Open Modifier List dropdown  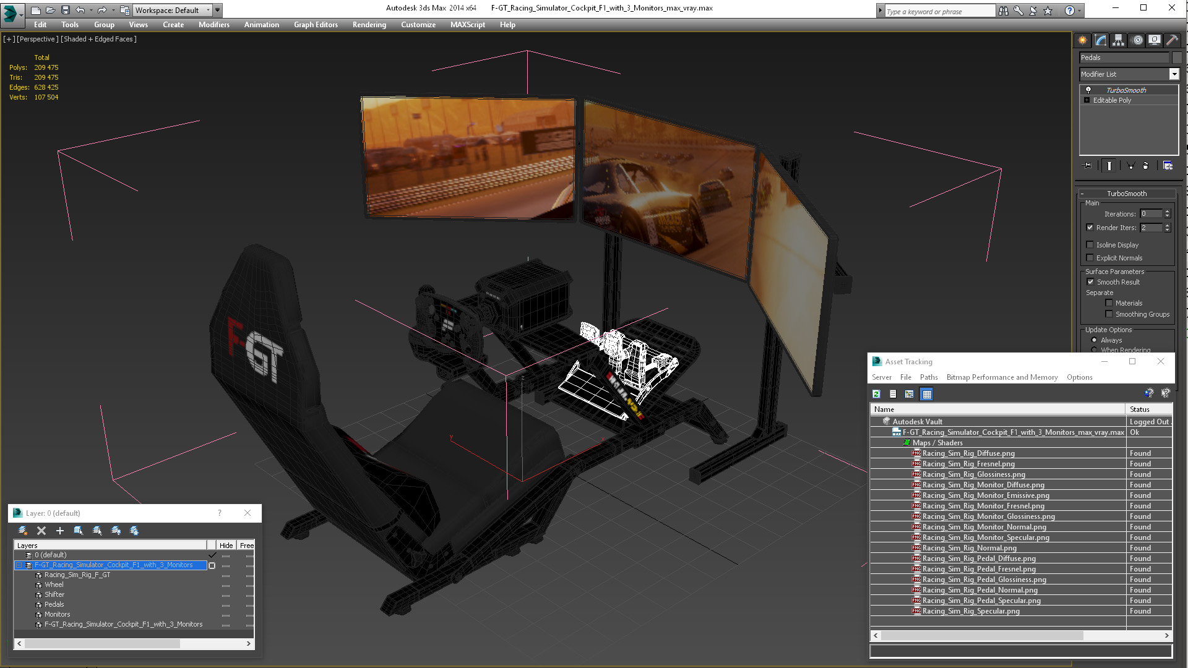1174,74
